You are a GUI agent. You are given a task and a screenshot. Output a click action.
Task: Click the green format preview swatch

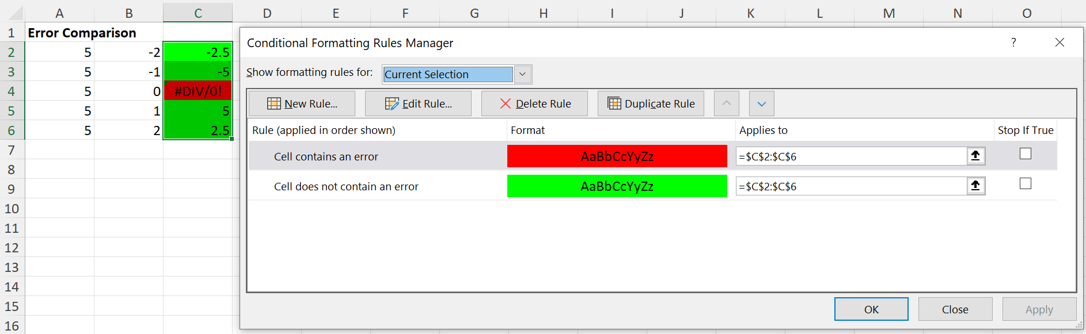617,186
